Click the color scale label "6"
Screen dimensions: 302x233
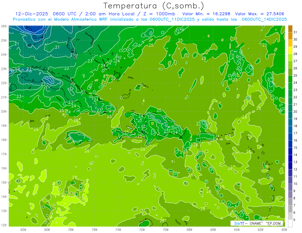294,213
